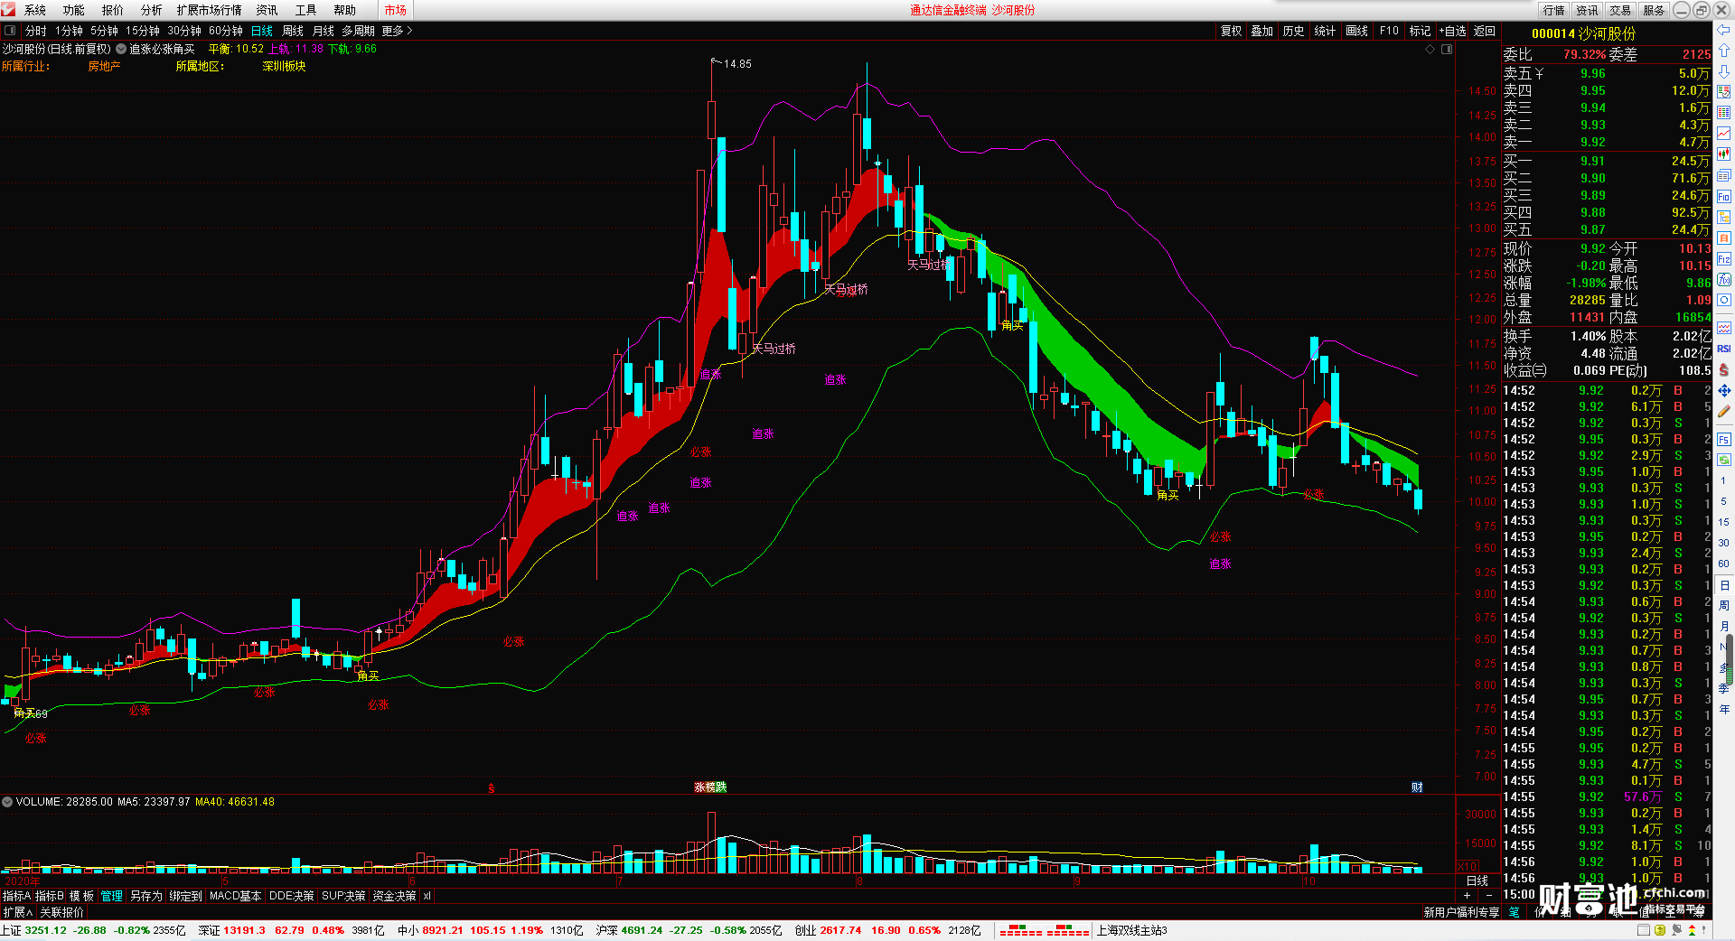
Task: Open the red line trend chart icon
Action: [x=1724, y=134]
